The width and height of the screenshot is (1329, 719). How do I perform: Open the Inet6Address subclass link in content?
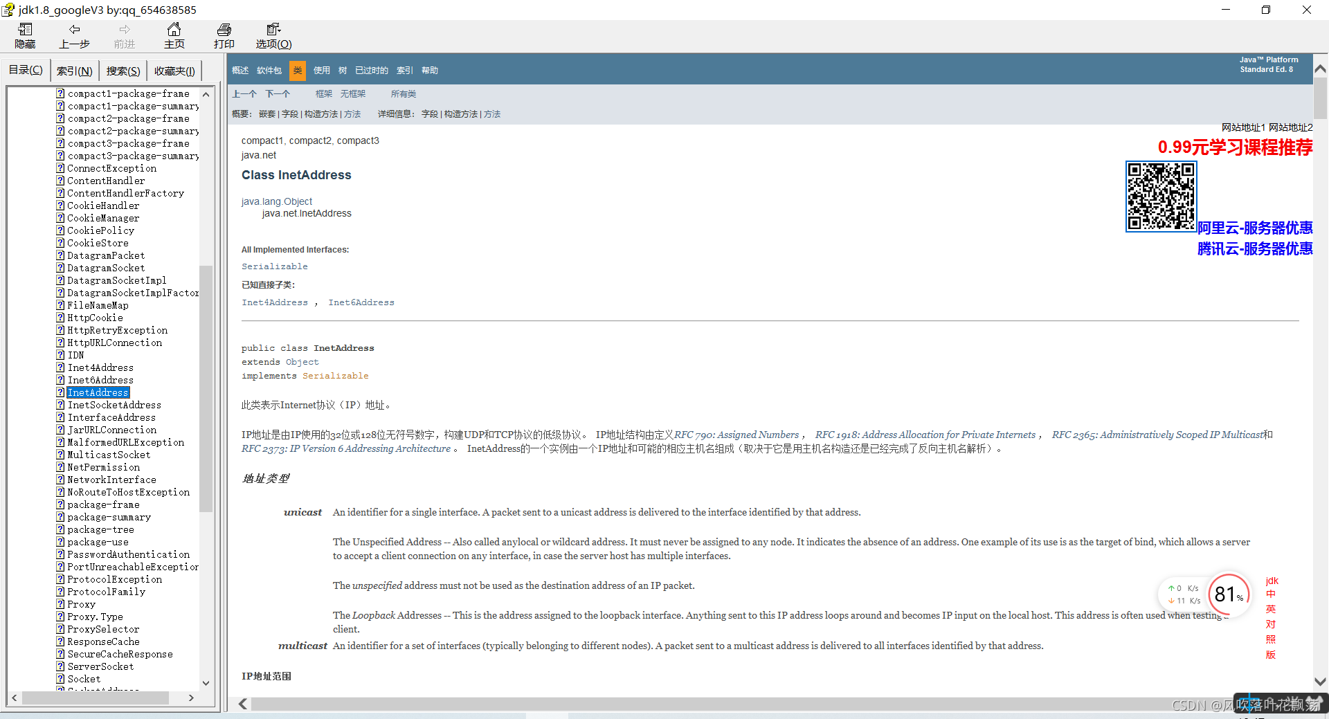[361, 302]
